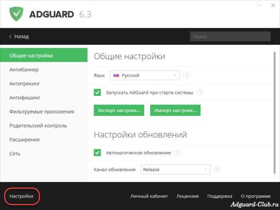Click 'Импорт настроек...' button

click(x=175, y=110)
